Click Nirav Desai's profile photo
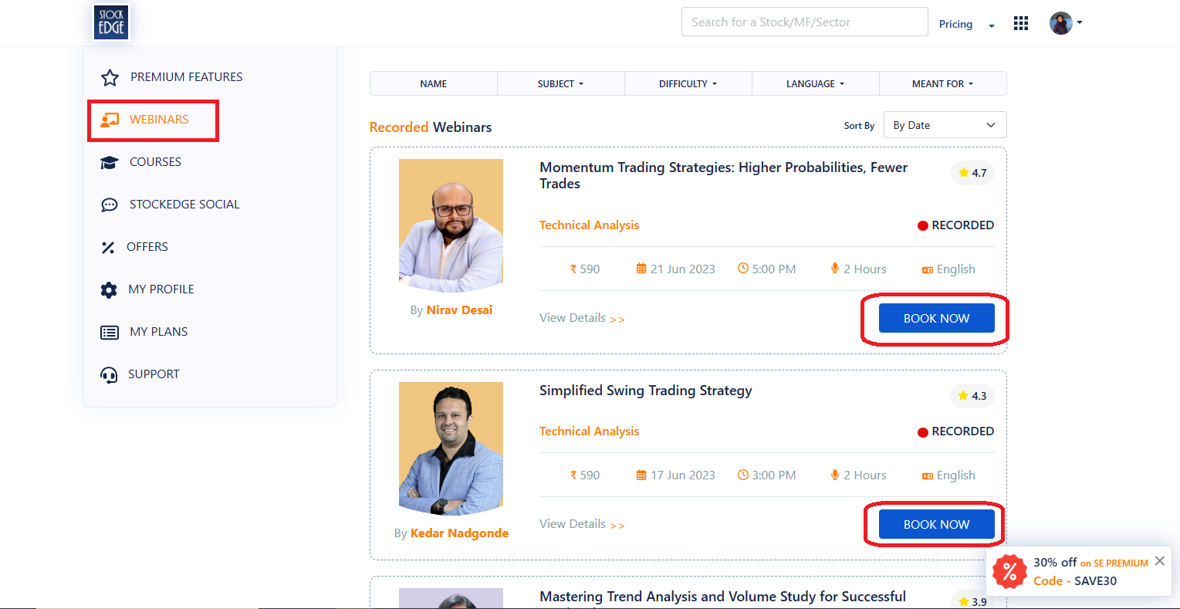 [x=451, y=225]
